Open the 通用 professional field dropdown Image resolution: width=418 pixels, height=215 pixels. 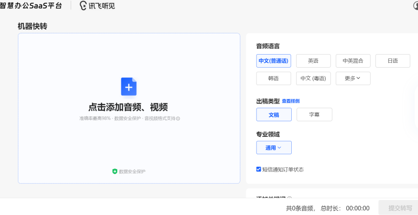coord(274,148)
